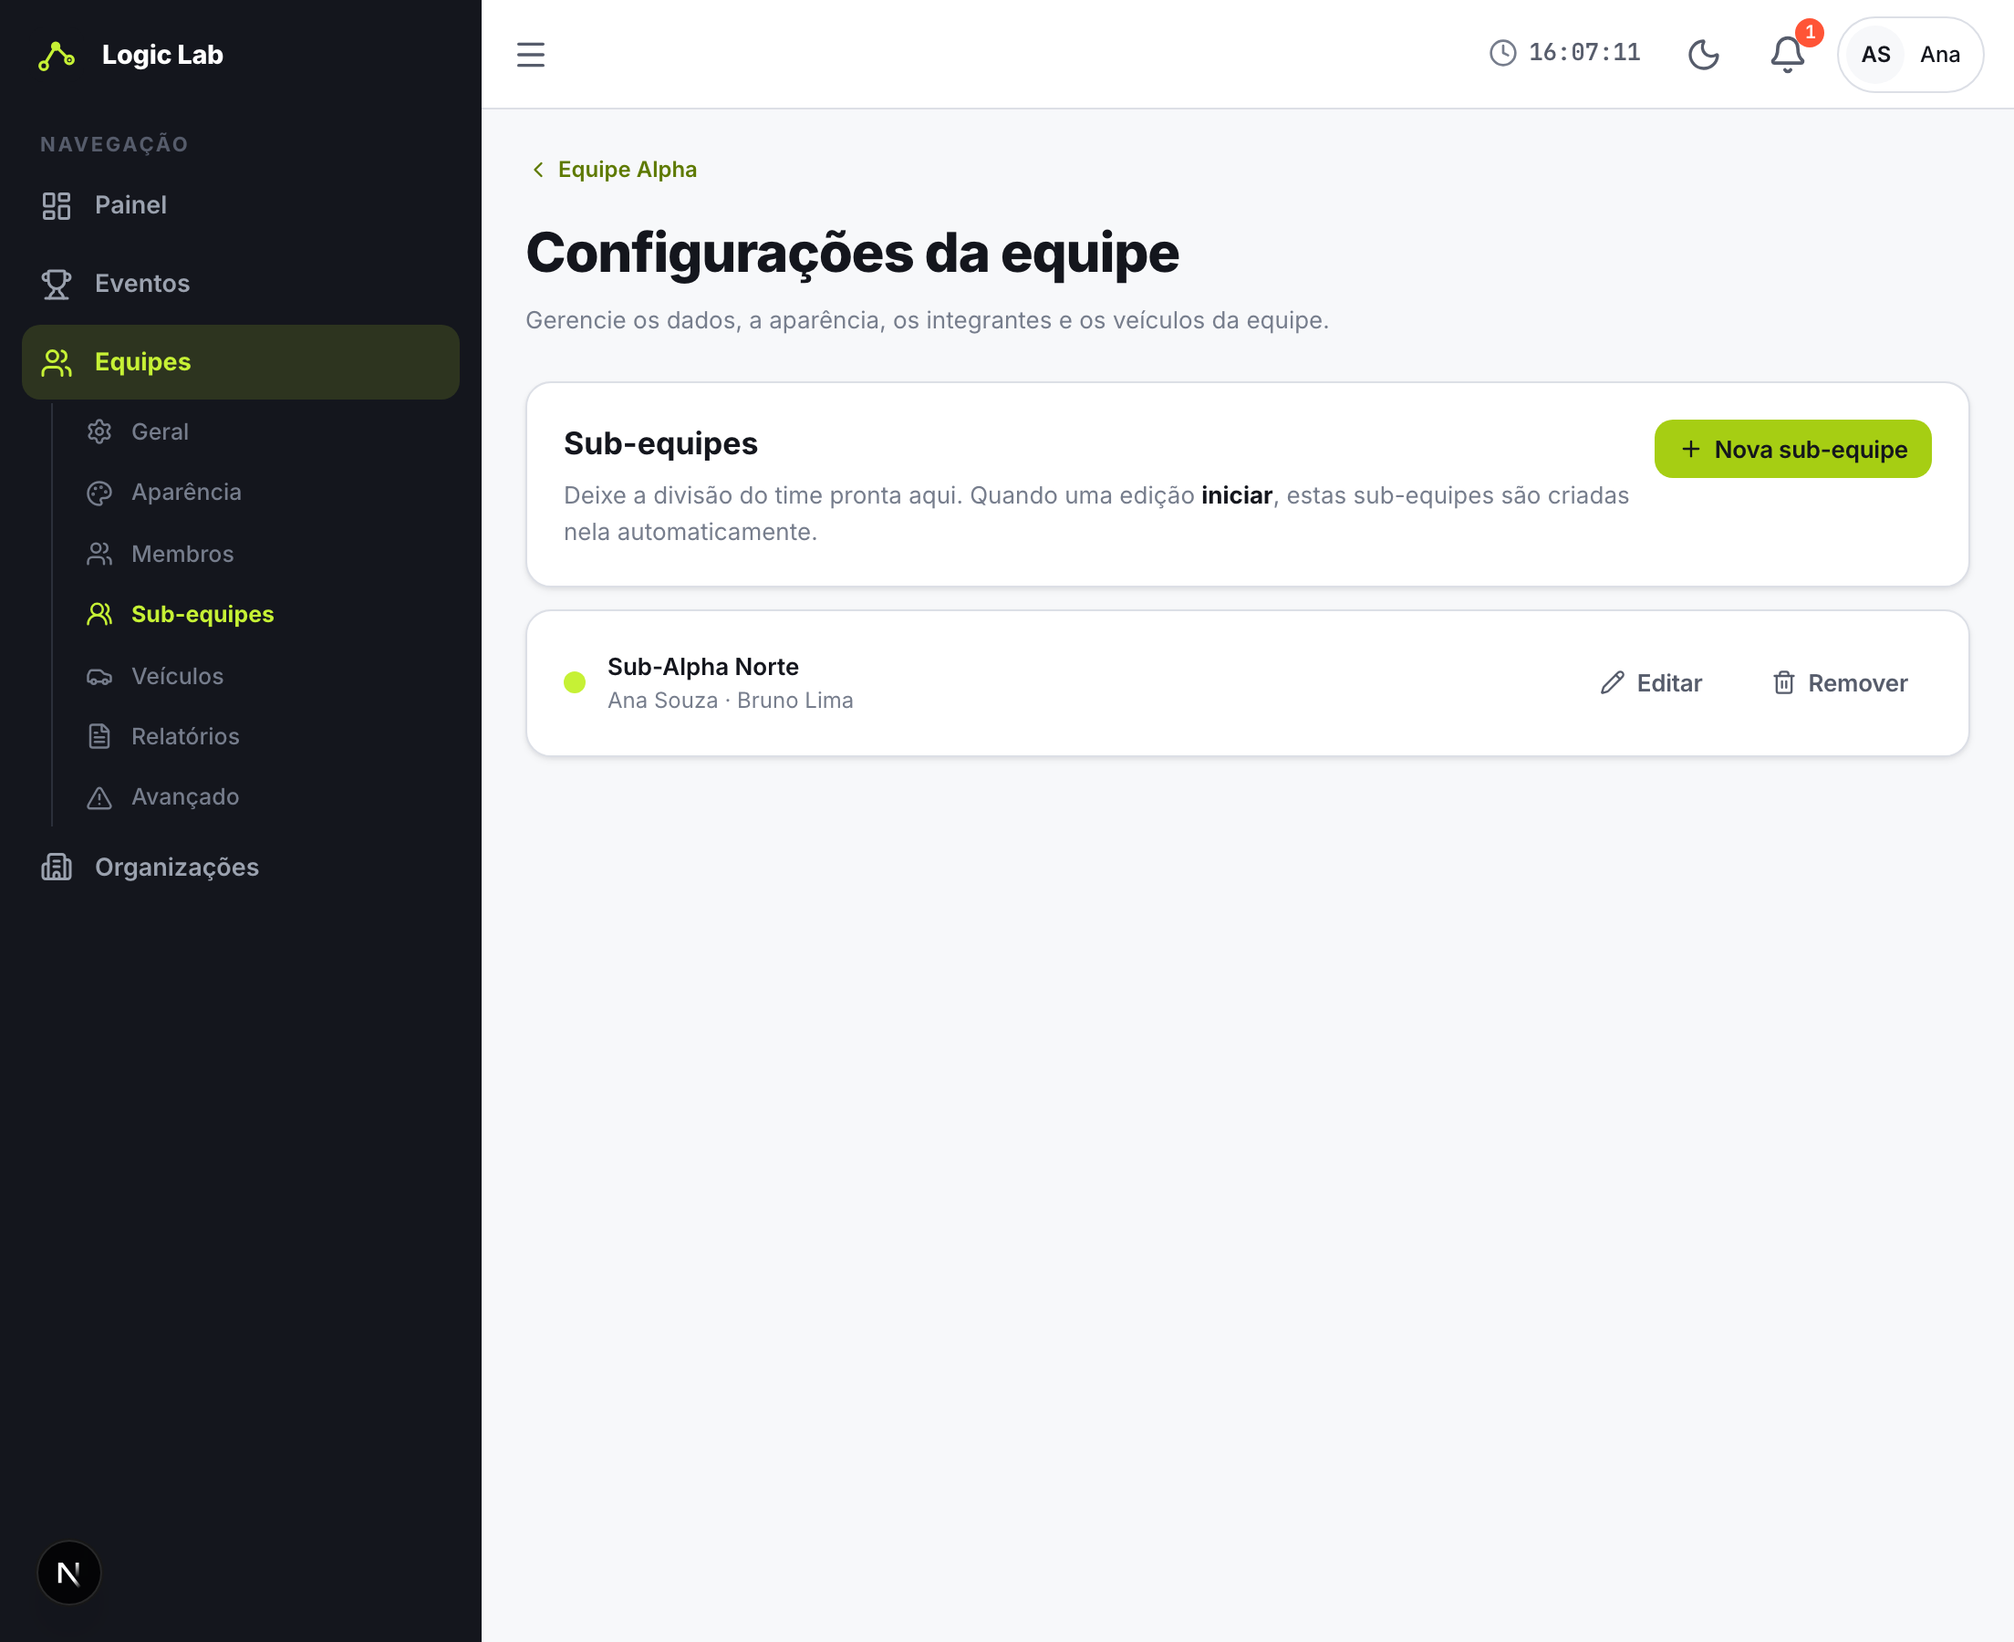Screen dimensions: 2014x1642
Task: Click the Geral gear icon
Action: tap(99, 432)
